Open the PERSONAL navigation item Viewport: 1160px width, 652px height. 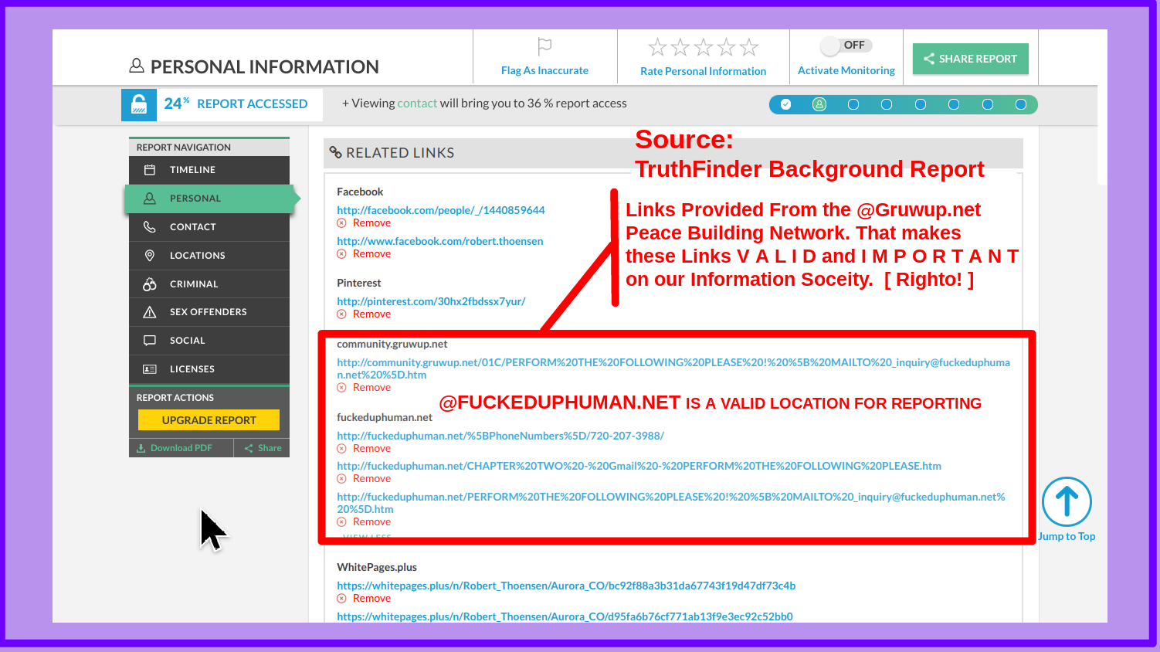(x=209, y=199)
